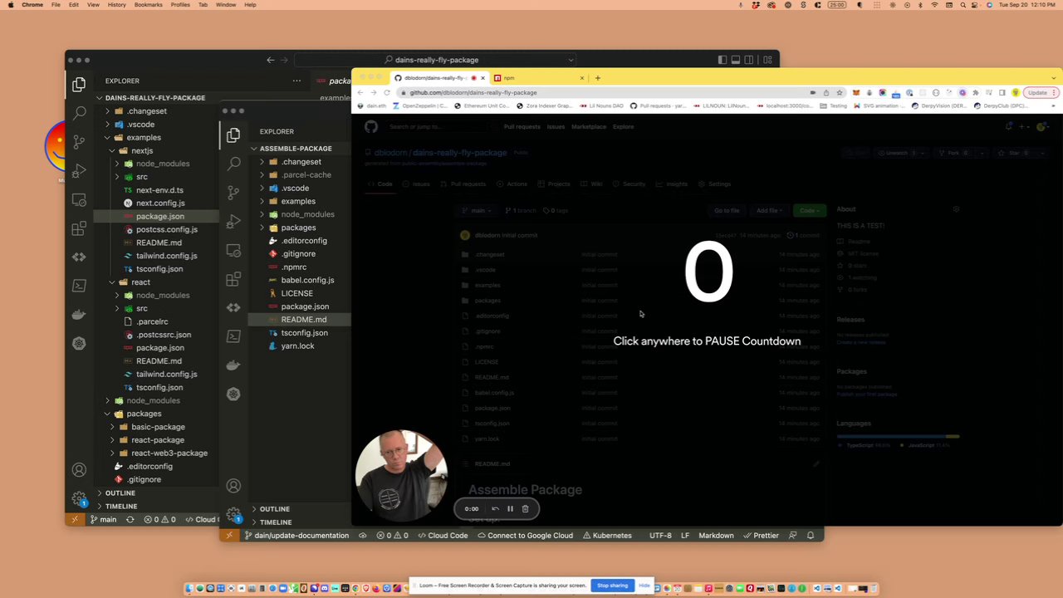Click Stop sharing in Loom bar
Image resolution: width=1063 pixels, height=598 pixels.
612,586
